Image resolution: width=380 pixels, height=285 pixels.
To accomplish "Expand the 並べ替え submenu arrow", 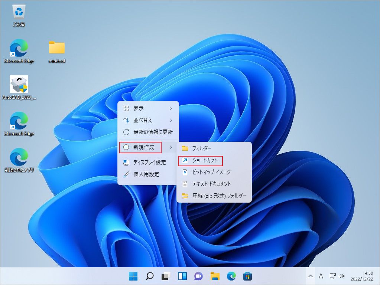I will click(x=171, y=120).
